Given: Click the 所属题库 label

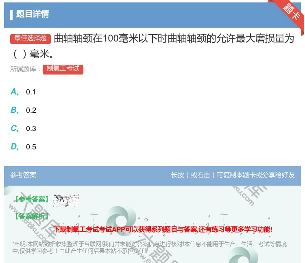Looking at the screenshot, I should tap(25, 69).
